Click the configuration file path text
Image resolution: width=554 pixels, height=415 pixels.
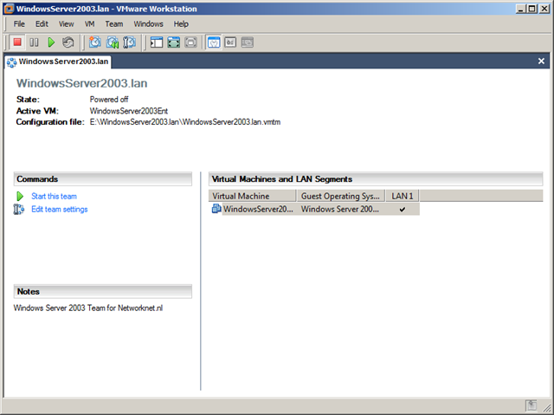pyautogui.click(x=185, y=122)
